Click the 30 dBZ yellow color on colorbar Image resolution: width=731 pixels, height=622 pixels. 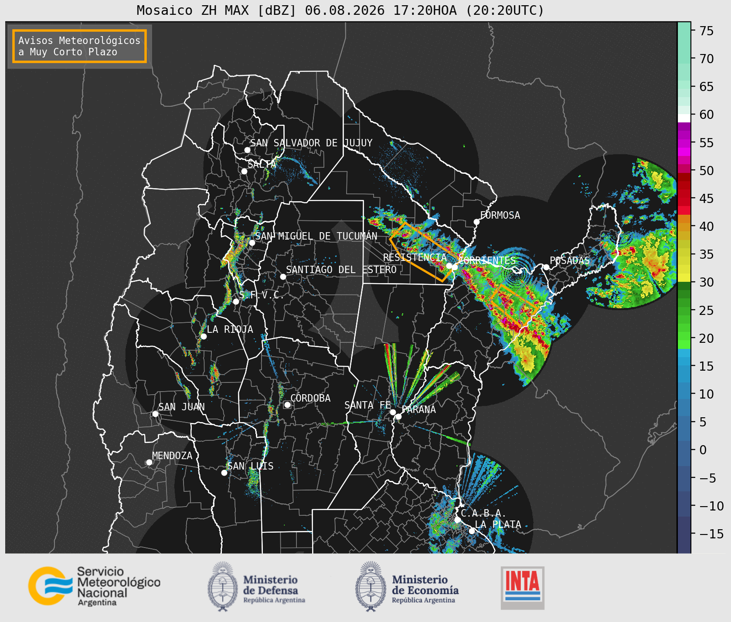tap(684, 277)
